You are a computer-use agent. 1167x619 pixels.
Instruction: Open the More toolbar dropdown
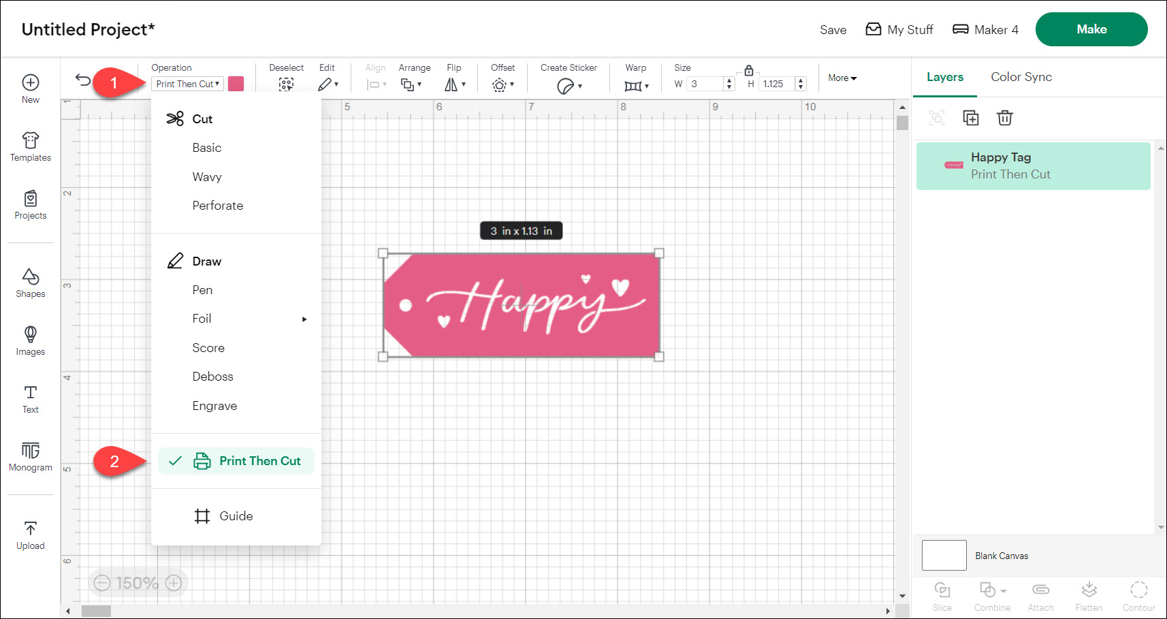click(842, 78)
